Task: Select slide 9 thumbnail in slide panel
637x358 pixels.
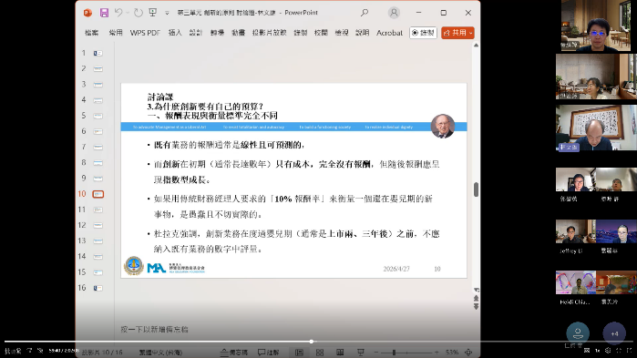Action: coord(98,179)
